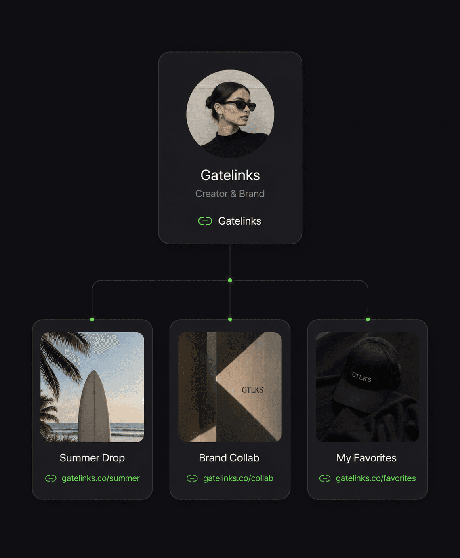Select the green connector dot above Summer Drop
460x558 pixels.
tap(92, 320)
